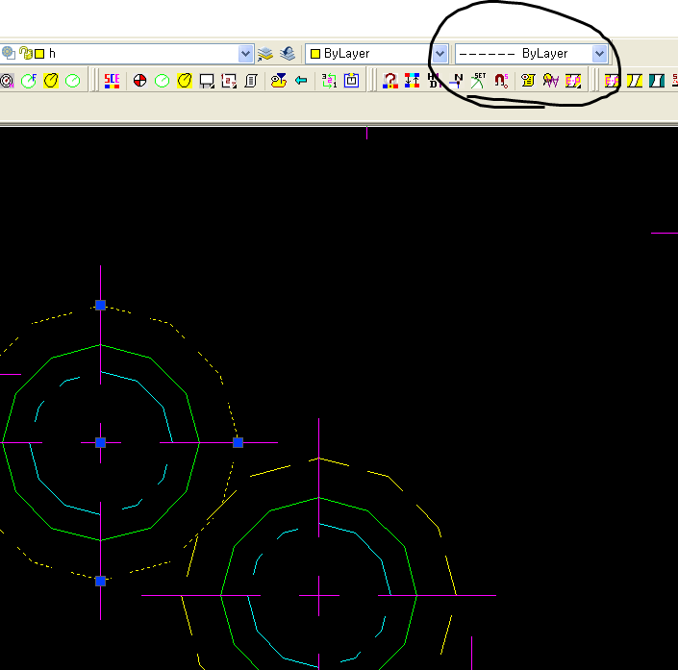Click the monitor screen icon with flyout corner
The image size is (678, 670).
pos(207,81)
